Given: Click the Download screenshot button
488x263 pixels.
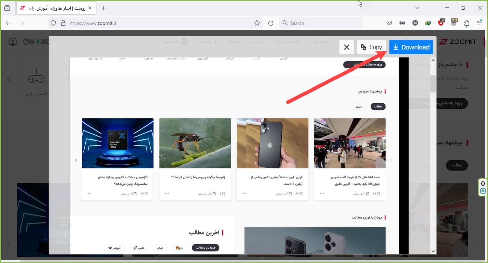Looking at the screenshot, I should click(411, 47).
